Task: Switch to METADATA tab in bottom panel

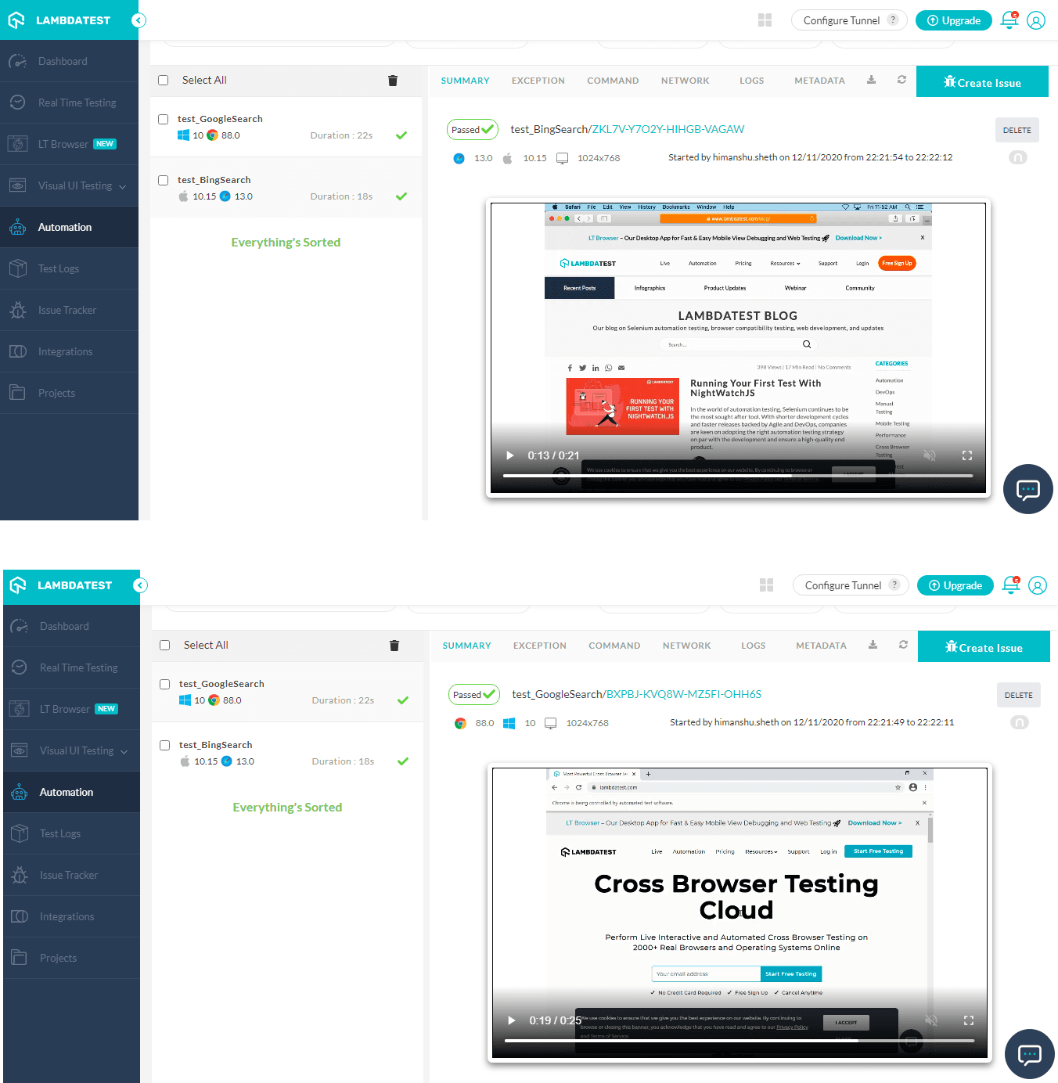Action: [822, 646]
